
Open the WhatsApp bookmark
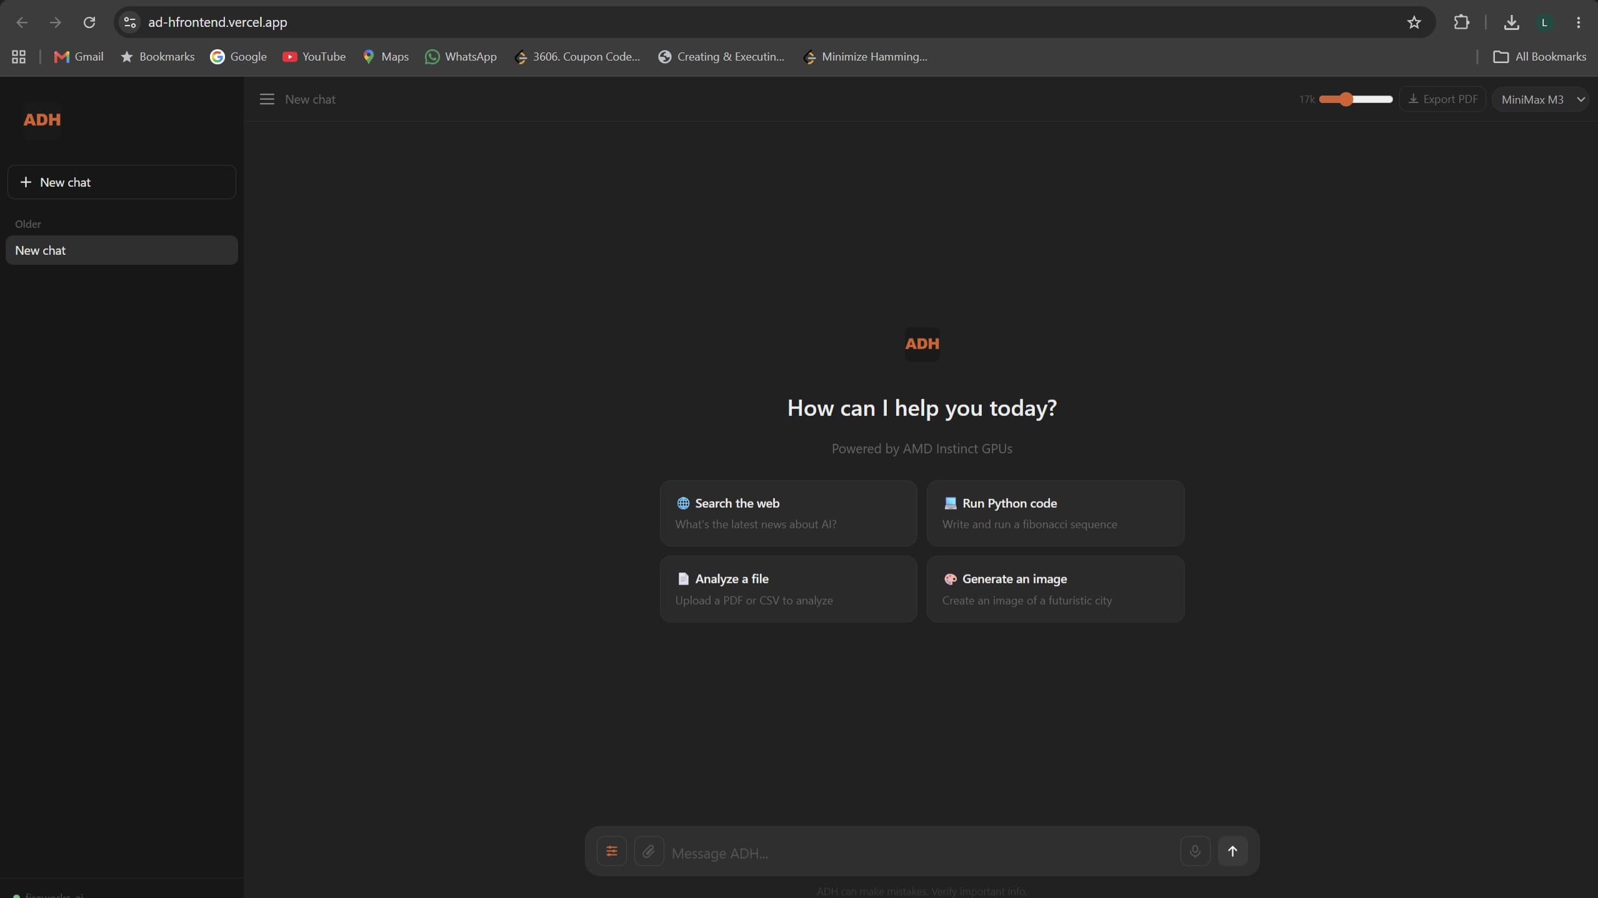tap(461, 57)
